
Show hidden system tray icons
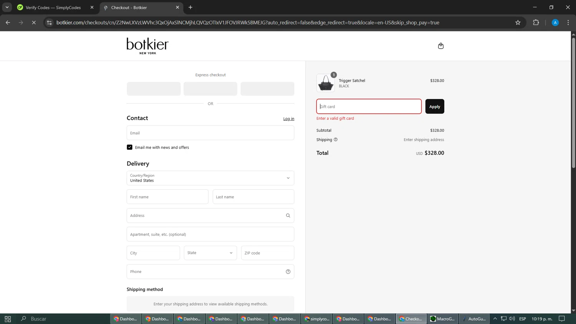click(495, 319)
